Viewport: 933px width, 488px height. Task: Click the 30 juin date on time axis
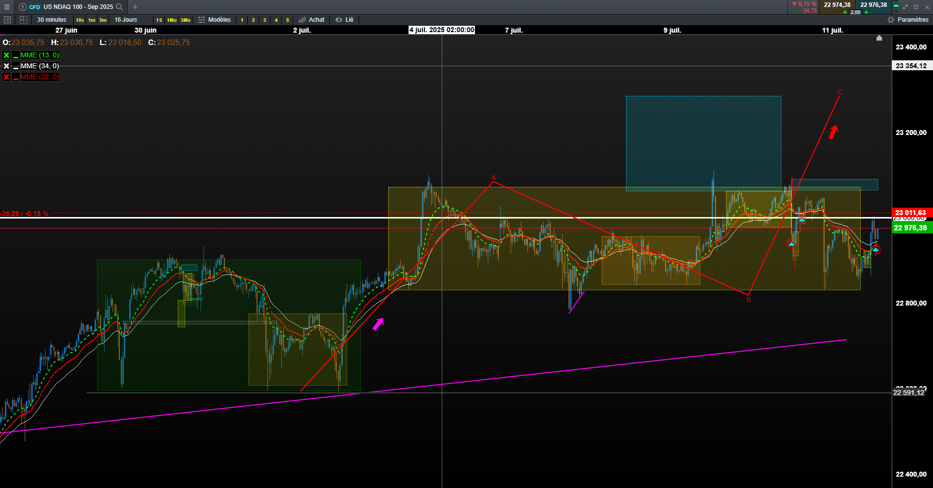146,30
